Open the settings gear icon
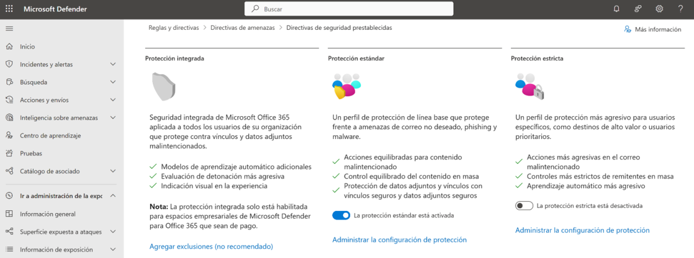Viewport: 694px width, 258px height. (659, 9)
